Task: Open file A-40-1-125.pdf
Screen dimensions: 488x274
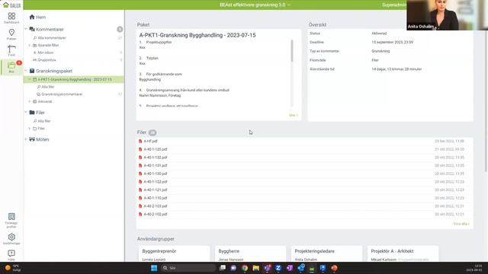Action: coord(156,149)
